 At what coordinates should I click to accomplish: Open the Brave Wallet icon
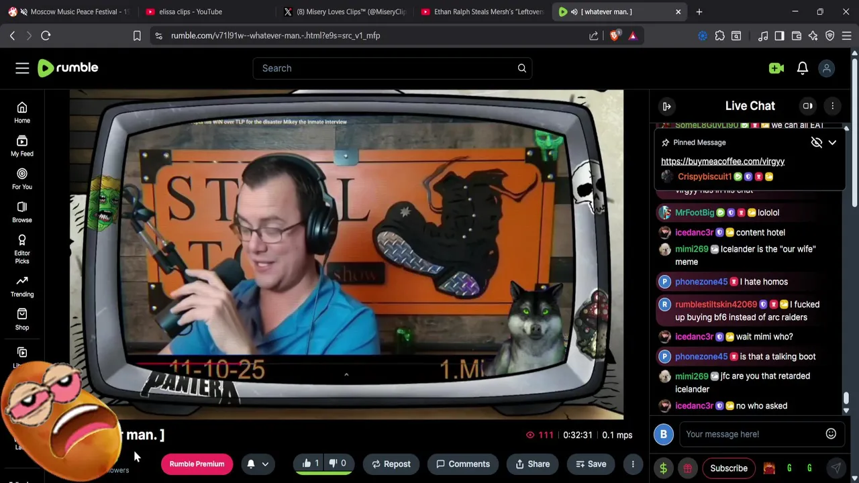(x=797, y=36)
